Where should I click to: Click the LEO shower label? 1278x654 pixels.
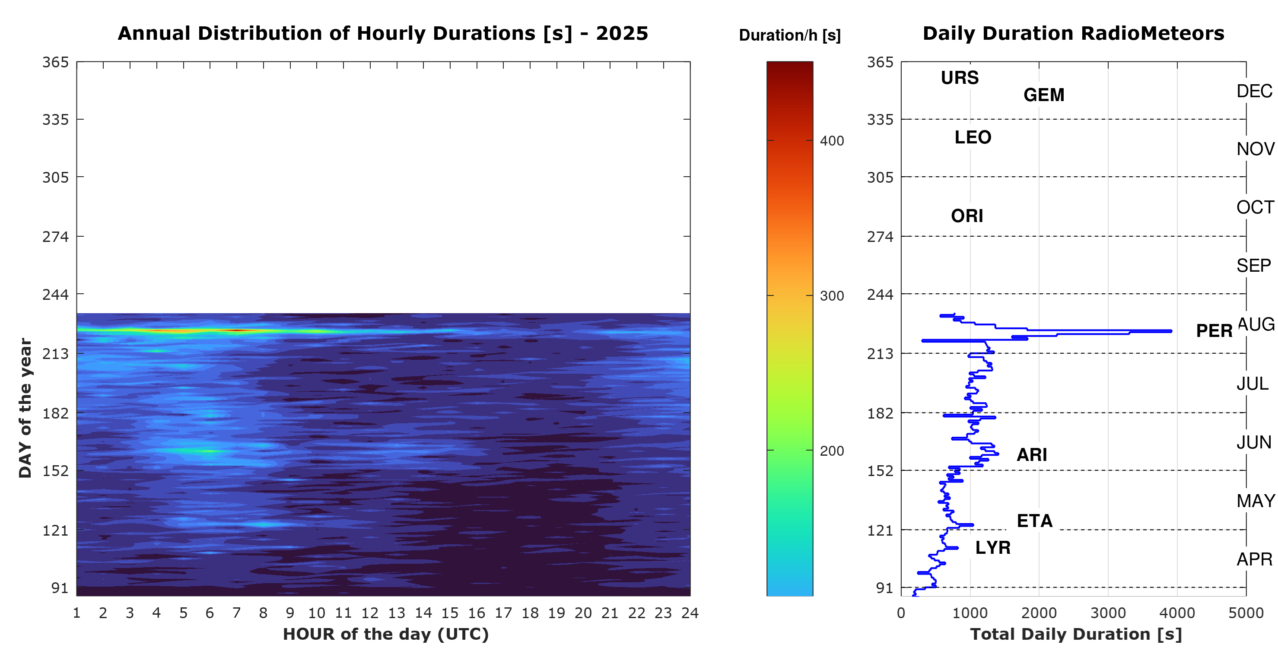973,137
